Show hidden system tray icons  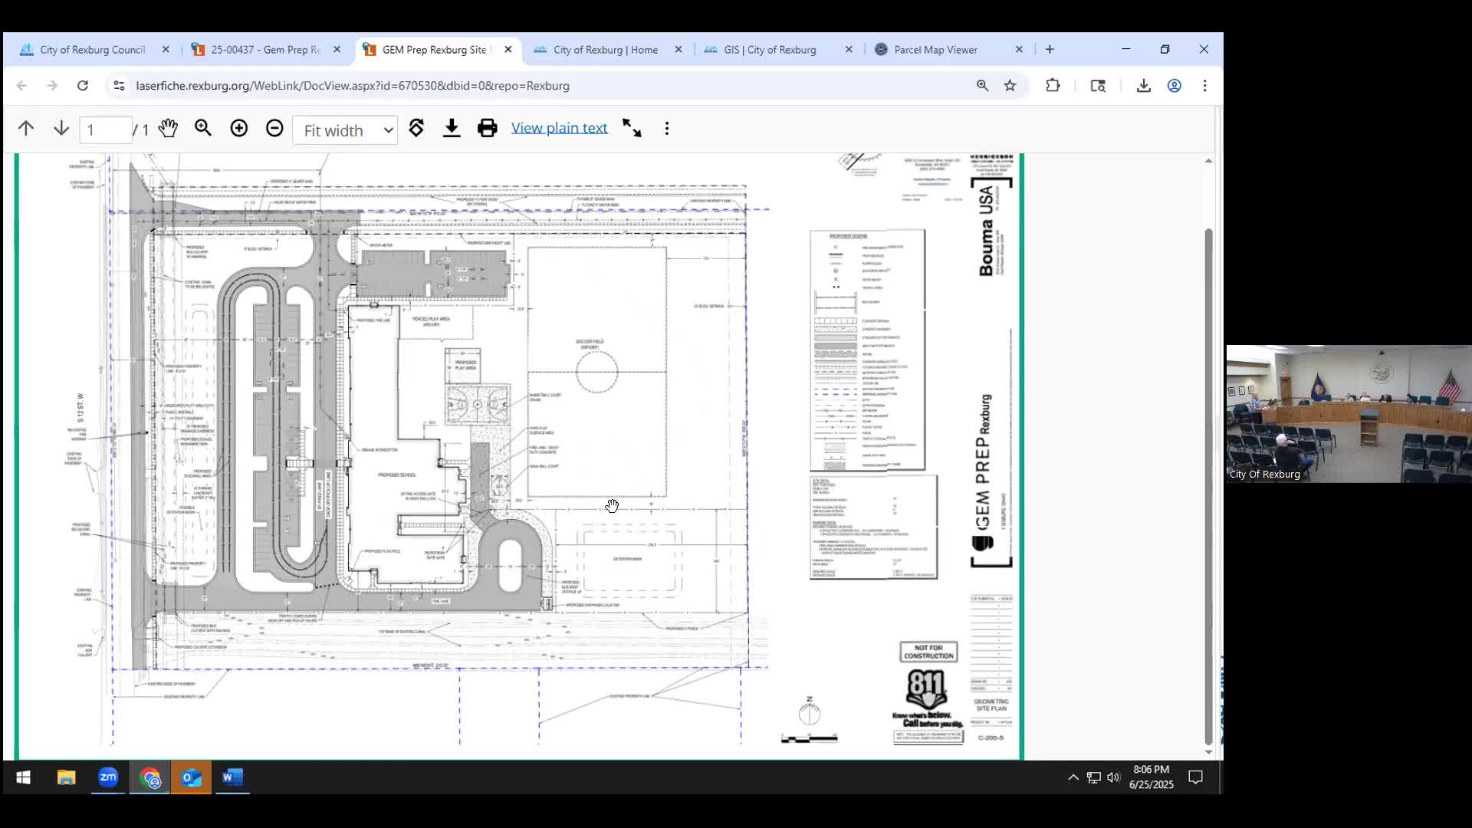coord(1073,777)
